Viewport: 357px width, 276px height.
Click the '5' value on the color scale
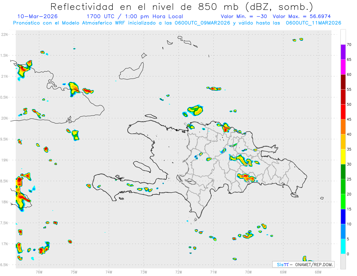pos(348,239)
